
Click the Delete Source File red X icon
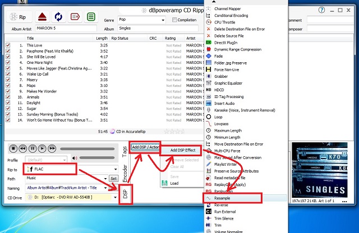coord(208,36)
